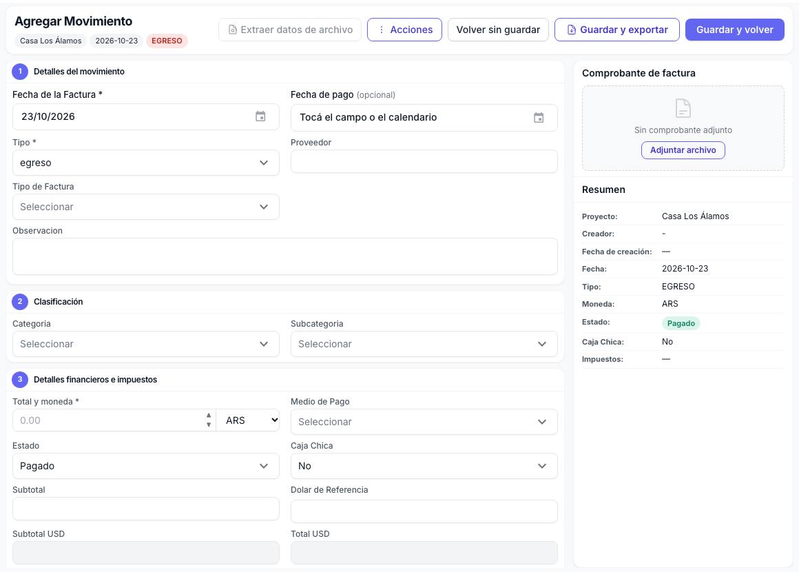Viewport: 799px width, 572px height.
Task: Click the Casa Los Álamos header tag
Action: pos(50,41)
